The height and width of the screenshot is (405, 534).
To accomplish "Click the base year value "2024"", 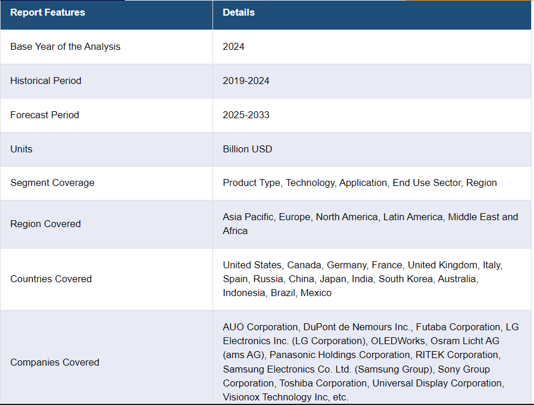I will [x=233, y=46].
